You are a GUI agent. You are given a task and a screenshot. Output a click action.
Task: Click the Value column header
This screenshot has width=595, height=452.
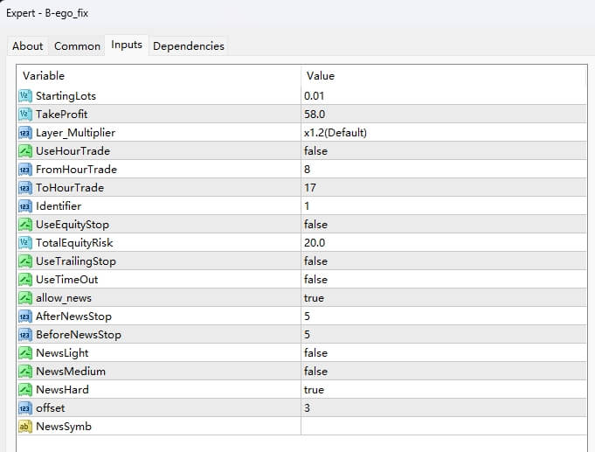(321, 76)
